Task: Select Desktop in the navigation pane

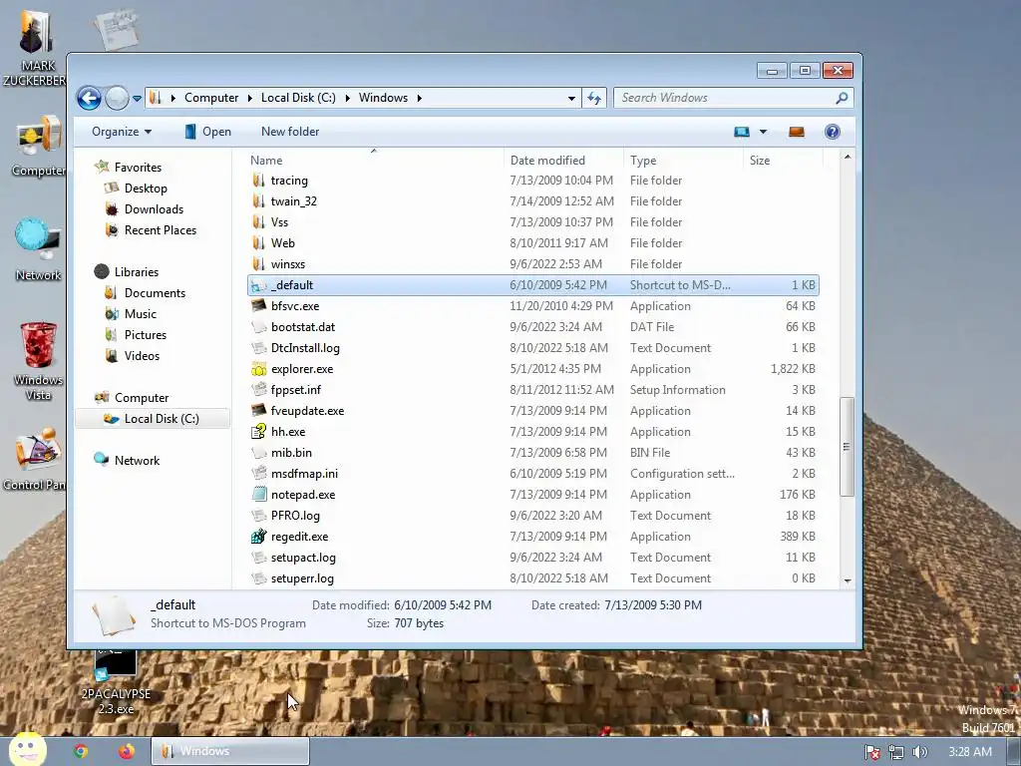Action: click(x=146, y=189)
